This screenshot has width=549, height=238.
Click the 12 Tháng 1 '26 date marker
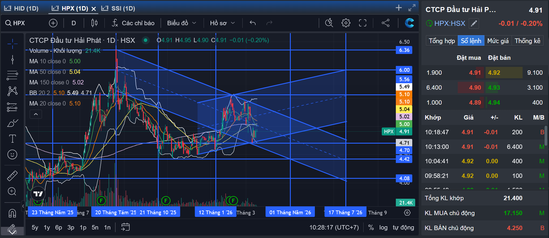coord(215,212)
